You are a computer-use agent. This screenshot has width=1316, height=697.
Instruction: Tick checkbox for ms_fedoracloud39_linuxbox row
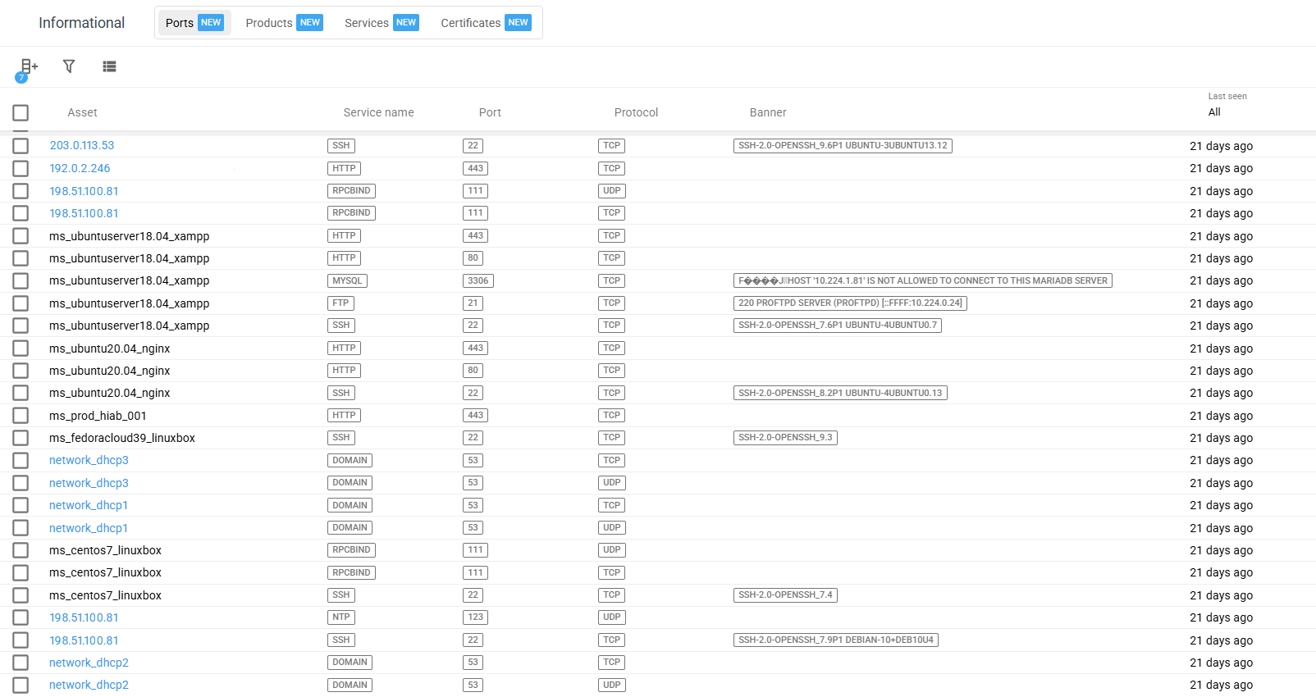pos(21,438)
